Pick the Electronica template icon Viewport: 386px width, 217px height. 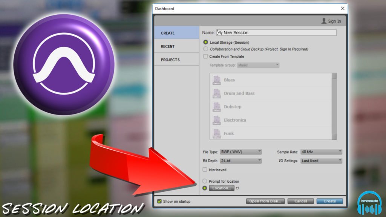(x=217, y=120)
